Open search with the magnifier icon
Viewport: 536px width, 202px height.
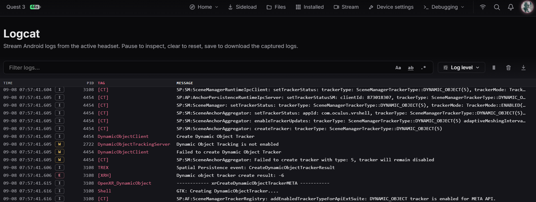tap(497, 7)
